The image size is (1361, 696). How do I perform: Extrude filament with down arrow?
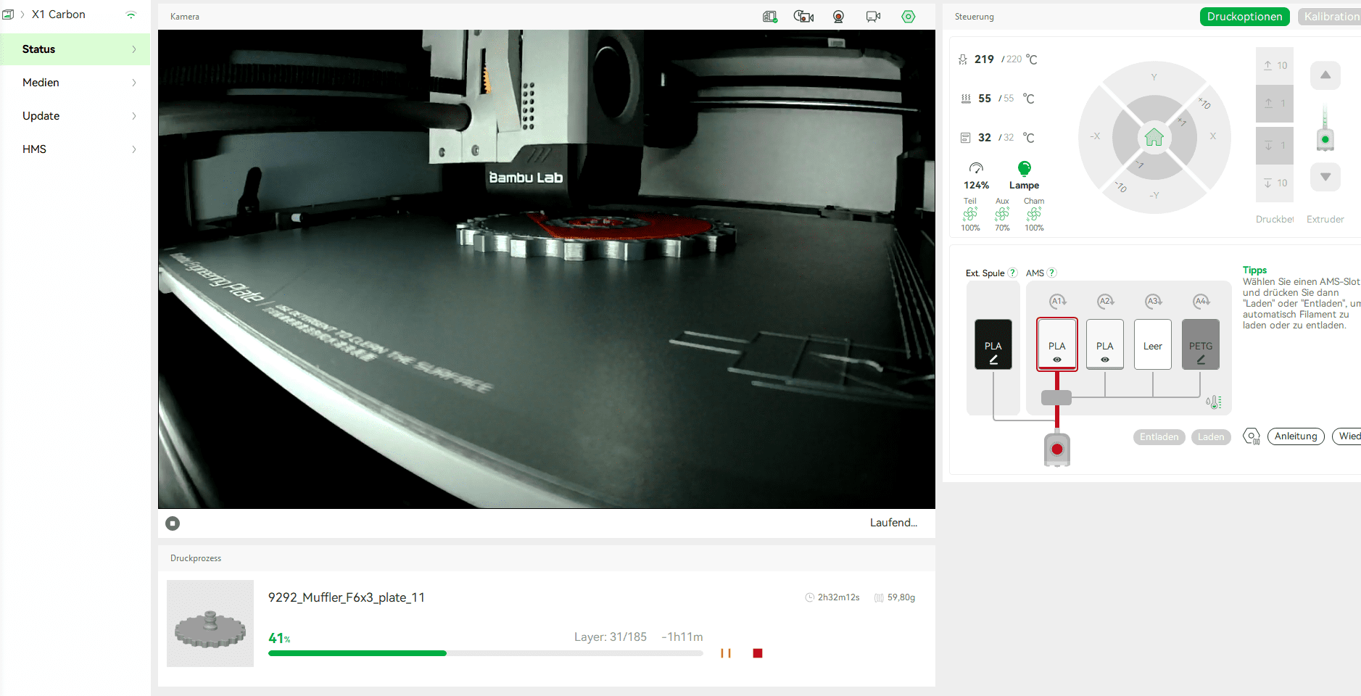[x=1325, y=177]
